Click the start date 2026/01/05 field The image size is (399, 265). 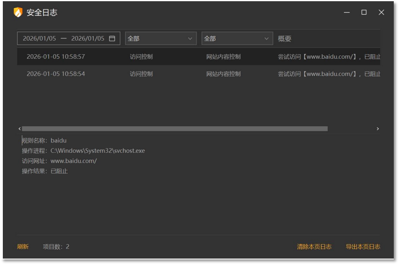[39, 38]
